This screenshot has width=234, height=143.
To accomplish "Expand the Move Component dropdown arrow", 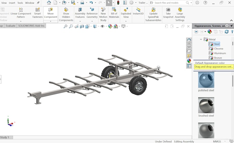I will pyautogui.click(x=51, y=21).
